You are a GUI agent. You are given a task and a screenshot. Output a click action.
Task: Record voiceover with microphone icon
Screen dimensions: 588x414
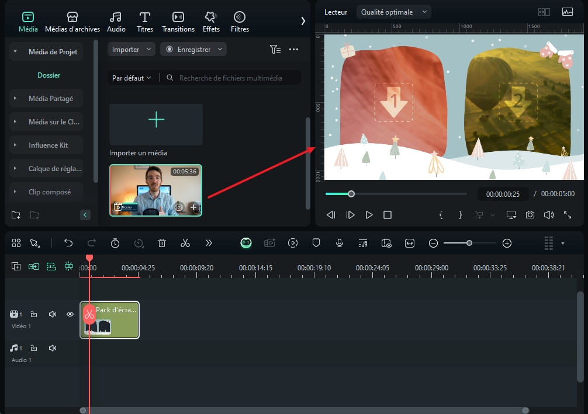(x=340, y=243)
